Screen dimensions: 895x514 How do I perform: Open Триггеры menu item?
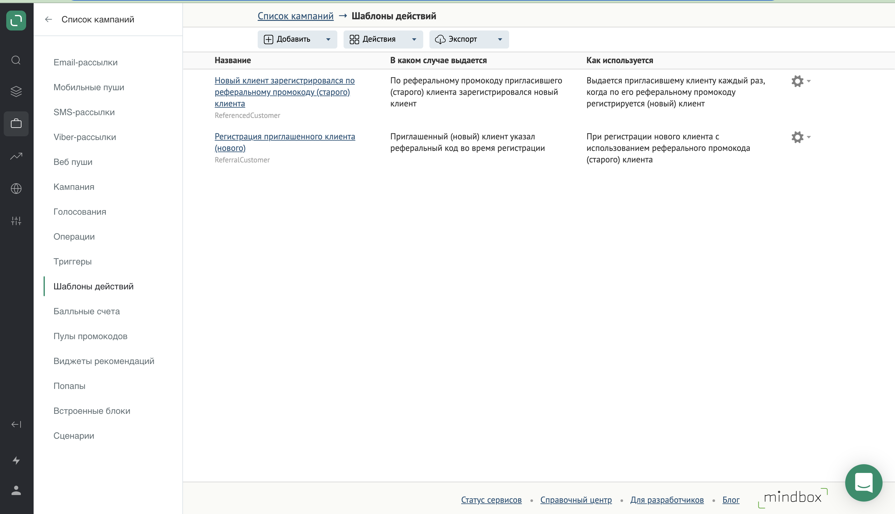click(x=73, y=262)
